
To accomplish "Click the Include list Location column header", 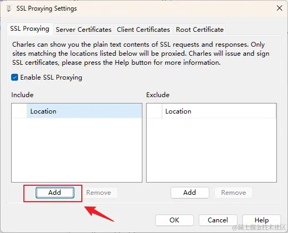I will (84, 111).
